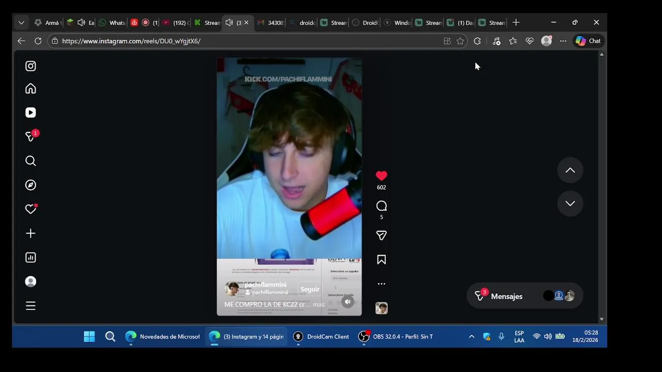Open Windows Start menu

pyautogui.click(x=89, y=337)
